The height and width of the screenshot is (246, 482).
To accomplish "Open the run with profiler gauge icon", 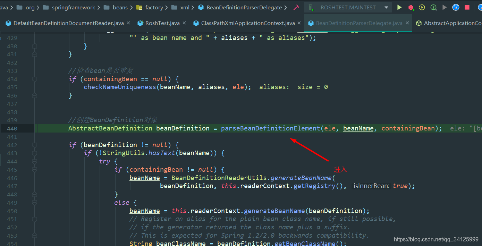I will (x=433, y=7).
